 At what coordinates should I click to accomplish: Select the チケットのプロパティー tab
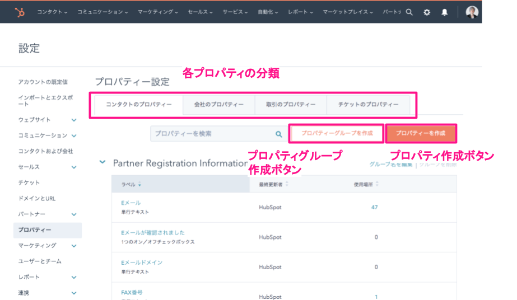tap(368, 105)
